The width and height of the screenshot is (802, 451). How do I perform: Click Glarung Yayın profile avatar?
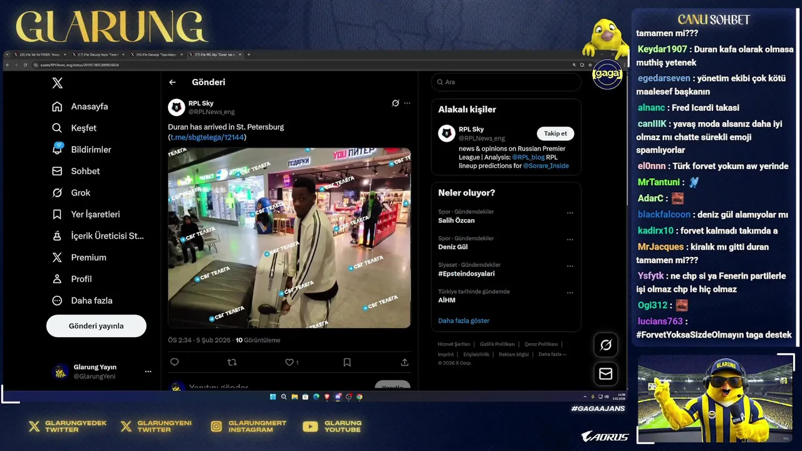(x=60, y=371)
